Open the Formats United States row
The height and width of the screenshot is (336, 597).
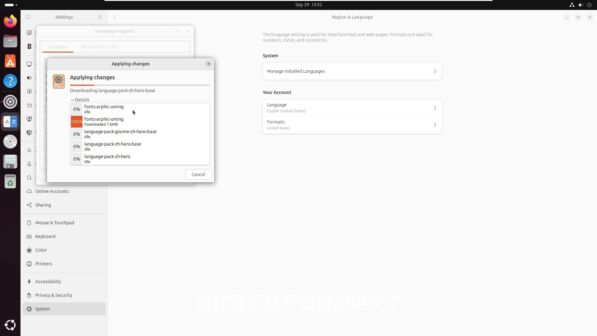(352, 125)
